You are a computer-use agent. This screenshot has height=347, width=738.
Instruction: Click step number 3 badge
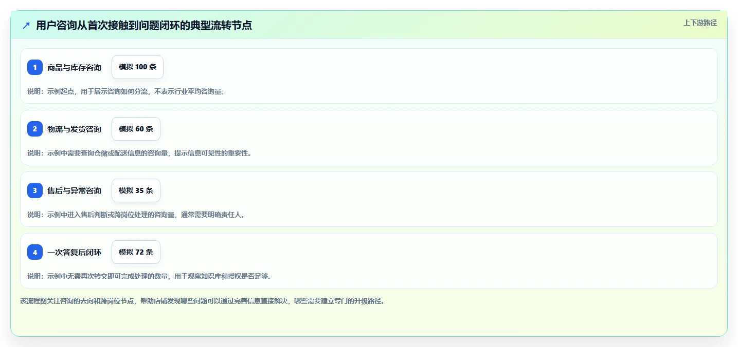35,190
